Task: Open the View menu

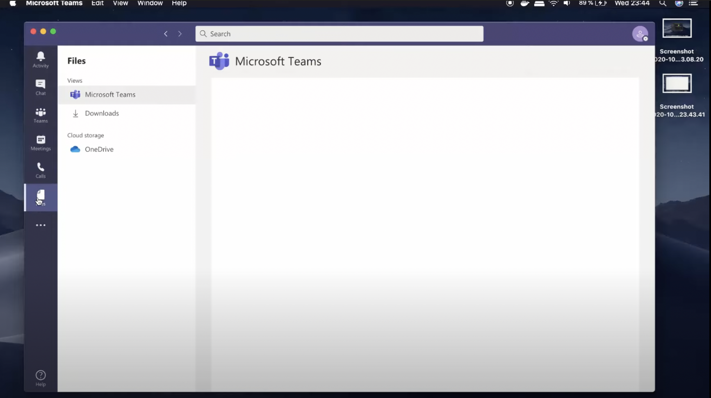Action: click(x=121, y=3)
